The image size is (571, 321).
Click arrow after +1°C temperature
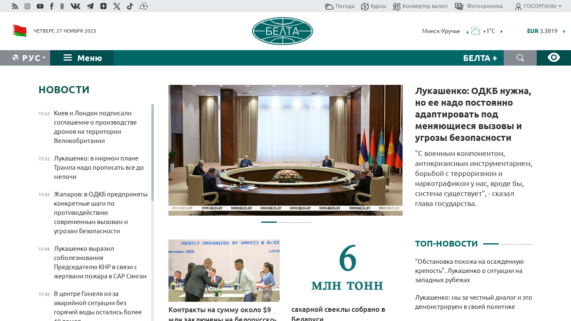click(501, 31)
